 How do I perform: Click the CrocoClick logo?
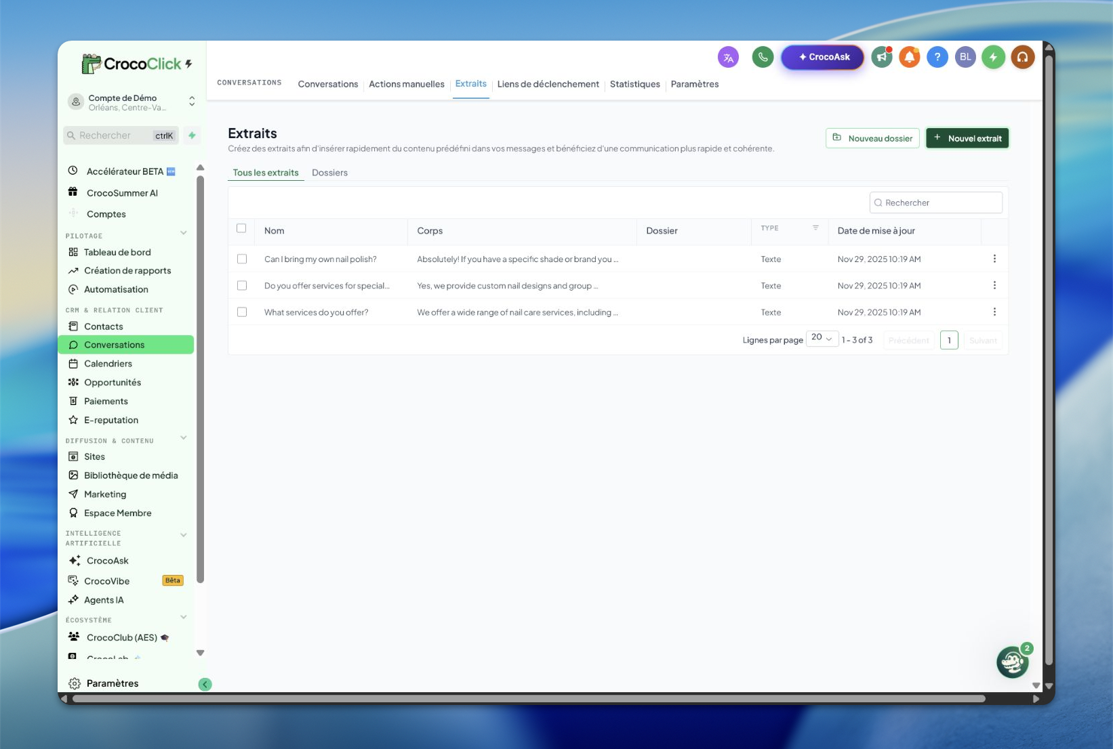[136, 64]
